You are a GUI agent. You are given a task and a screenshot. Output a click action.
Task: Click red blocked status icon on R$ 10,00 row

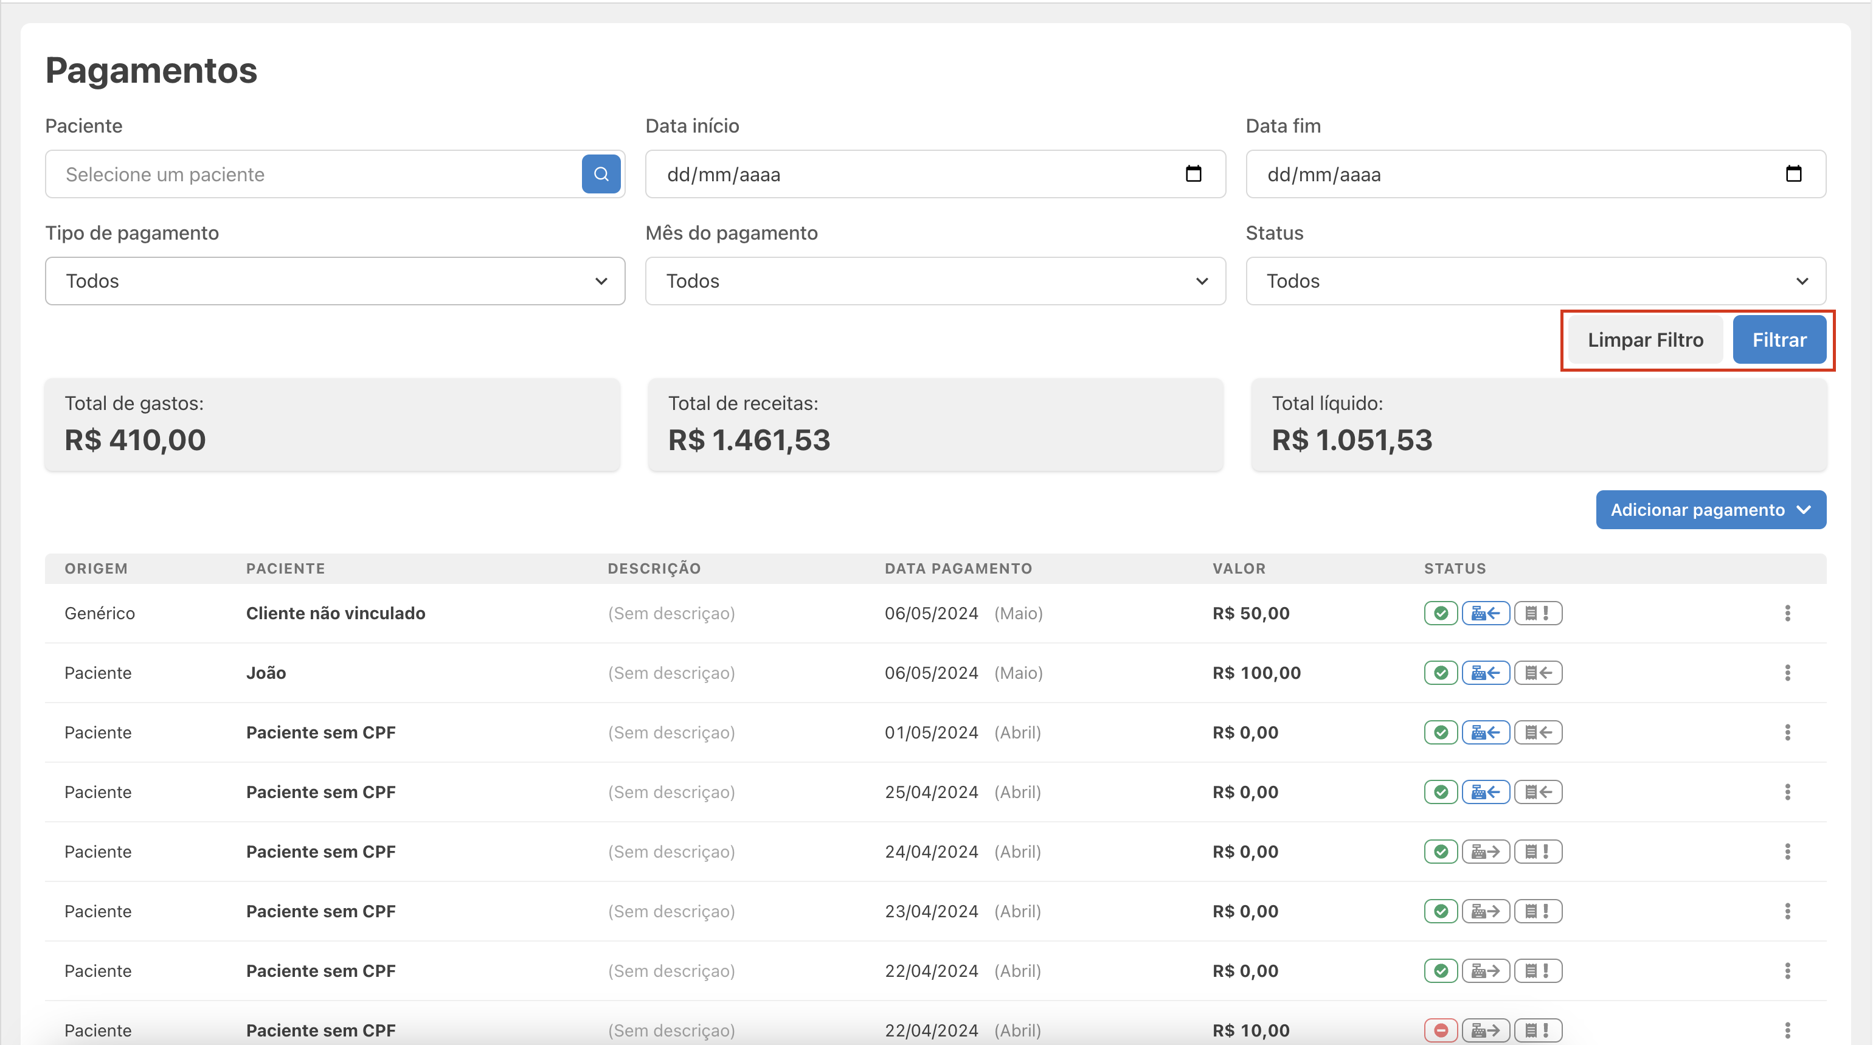click(x=1441, y=1030)
